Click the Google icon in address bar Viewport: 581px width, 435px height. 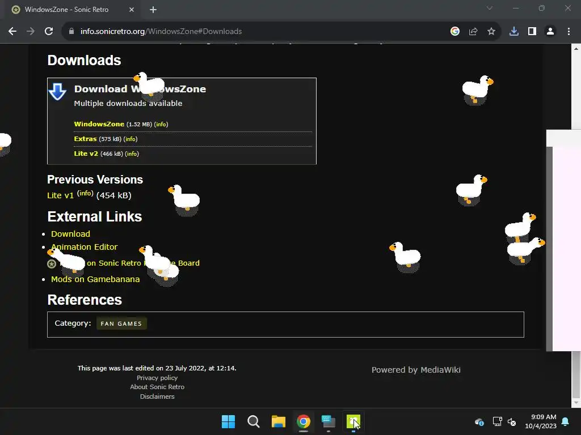pos(455,32)
